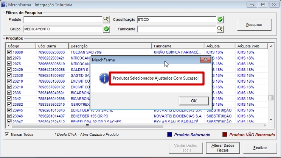Viewport: 281px width, 158px height.
Task: Click green check icon beside Classificação field
Action: pos(220,19)
